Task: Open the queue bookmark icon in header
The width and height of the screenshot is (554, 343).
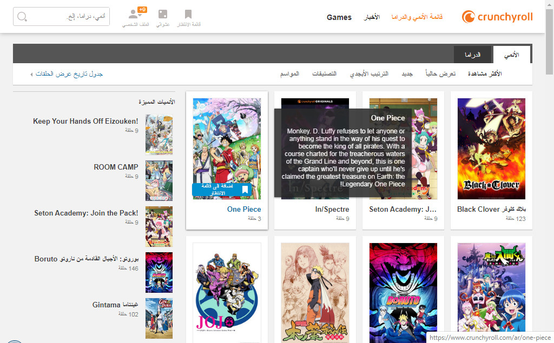Action: pyautogui.click(x=188, y=14)
